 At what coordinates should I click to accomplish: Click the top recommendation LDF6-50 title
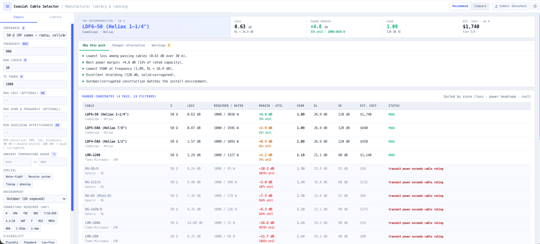[x=116, y=27]
